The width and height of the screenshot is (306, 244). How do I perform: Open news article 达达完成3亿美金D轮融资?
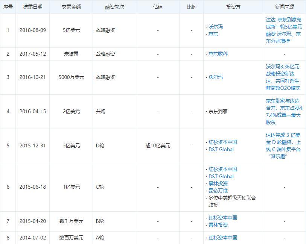(283, 145)
